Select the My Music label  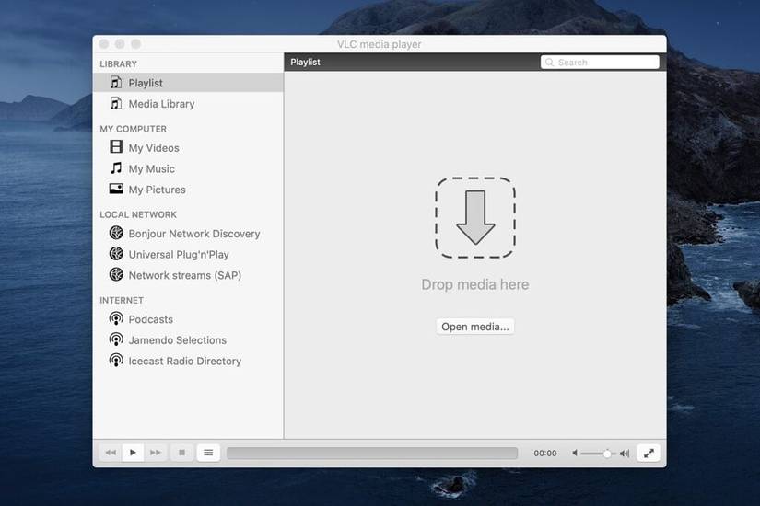[152, 169]
